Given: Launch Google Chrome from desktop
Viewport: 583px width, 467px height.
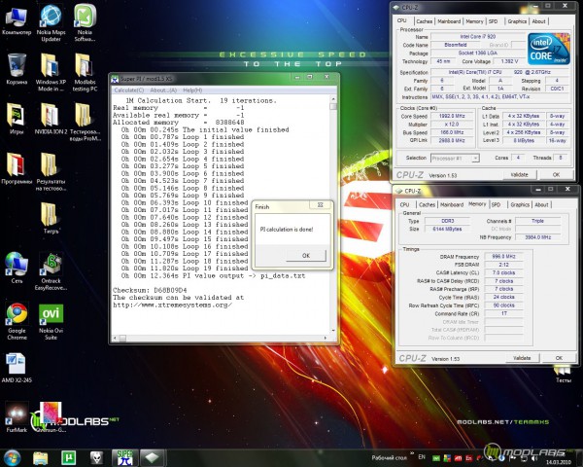Looking at the screenshot, I should [17, 321].
